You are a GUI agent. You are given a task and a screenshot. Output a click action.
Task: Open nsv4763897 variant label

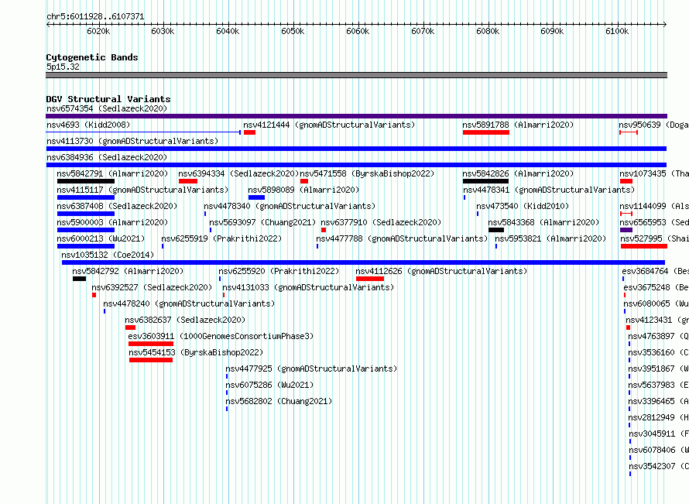659,336
